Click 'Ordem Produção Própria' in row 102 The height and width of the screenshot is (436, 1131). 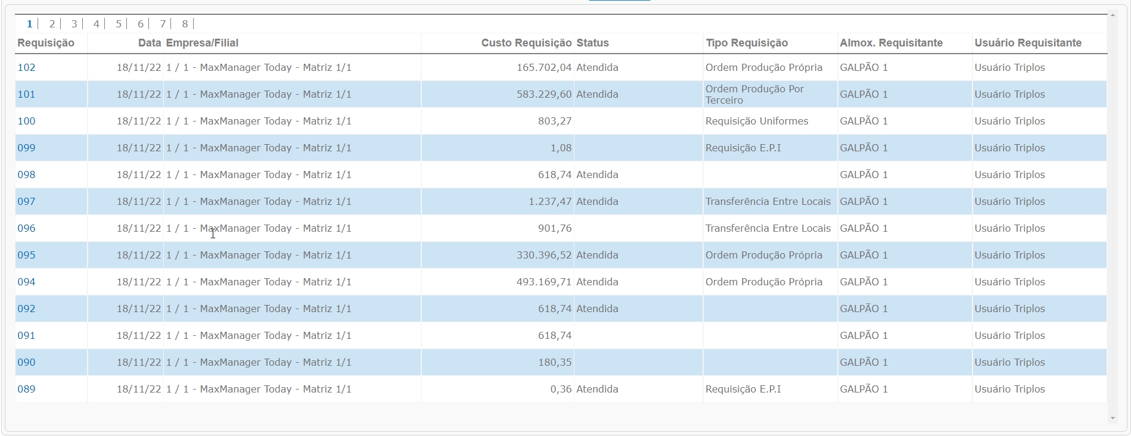click(764, 67)
